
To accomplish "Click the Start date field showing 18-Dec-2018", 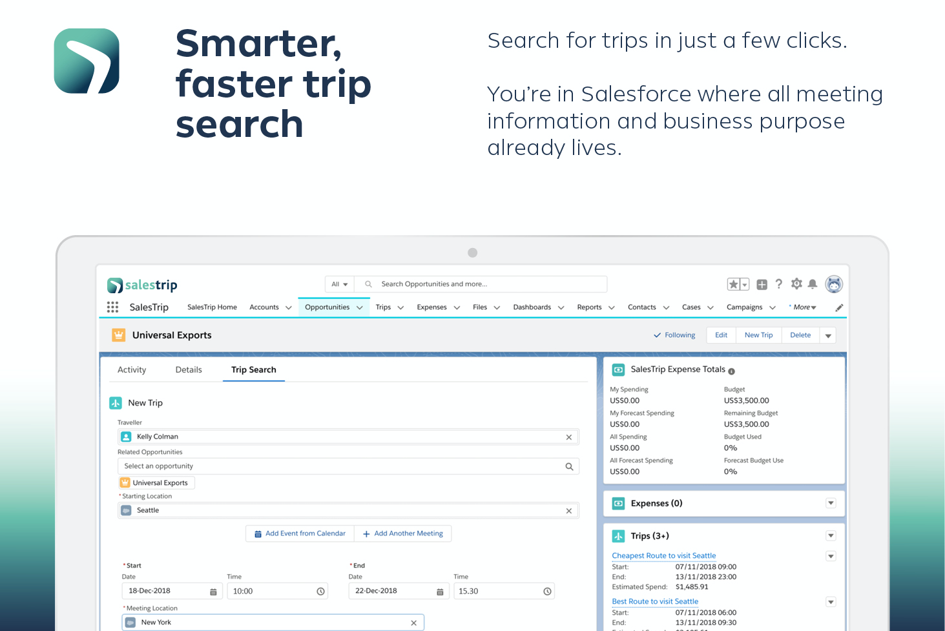I will pyautogui.click(x=172, y=592).
